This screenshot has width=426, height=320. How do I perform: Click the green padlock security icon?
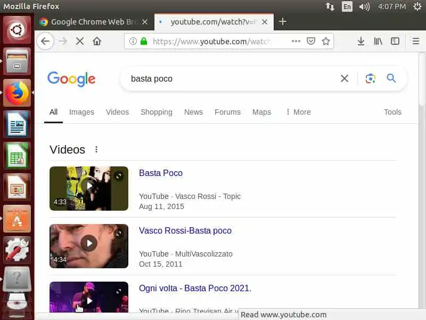pos(144,42)
